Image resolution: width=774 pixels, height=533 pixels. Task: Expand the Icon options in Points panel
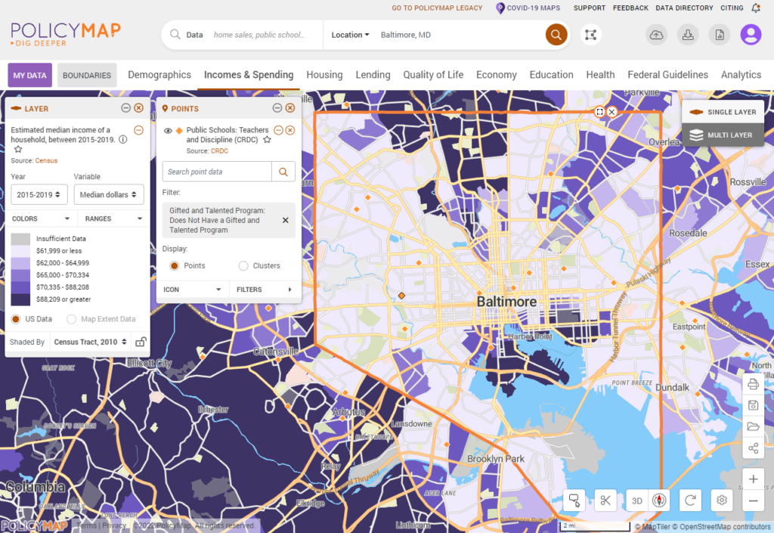click(x=193, y=290)
